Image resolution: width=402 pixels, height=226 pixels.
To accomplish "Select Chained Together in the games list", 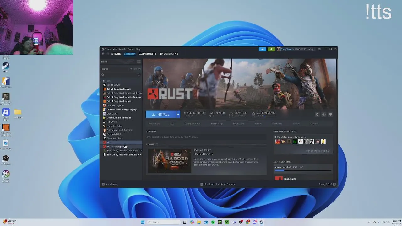I will 122,105.
